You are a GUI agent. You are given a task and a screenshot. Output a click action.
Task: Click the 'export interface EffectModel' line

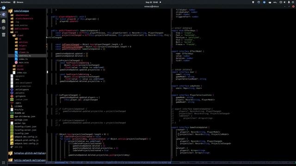[x=188, y=51]
